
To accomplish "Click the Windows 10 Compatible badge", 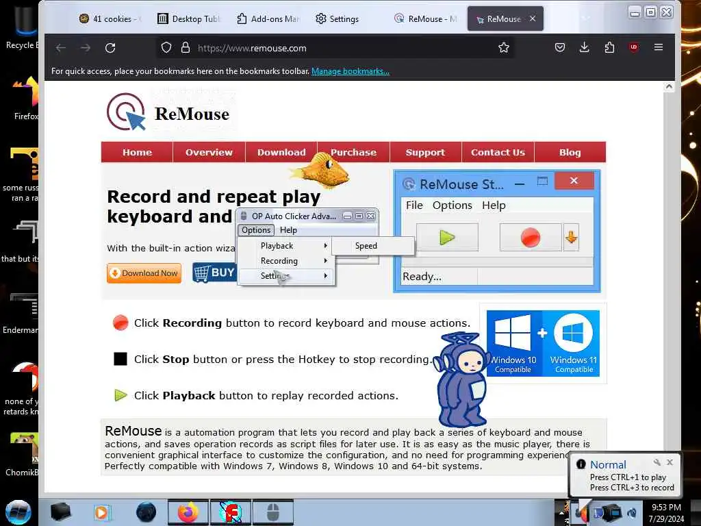I will 514,344.
